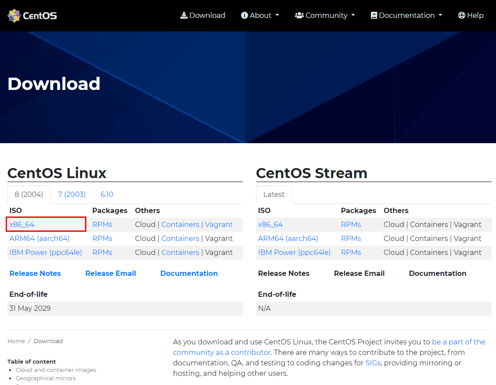Image resolution: width=496 pixels, height=385 pixels.
Task: Click 'Release Notes' text under CentOS Stream
Action: (284, 273)
